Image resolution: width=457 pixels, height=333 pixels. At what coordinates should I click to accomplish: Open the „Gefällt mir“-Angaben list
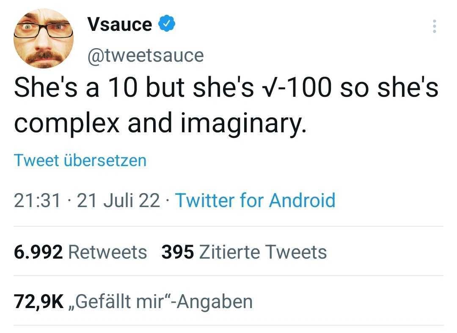(160, 302)
